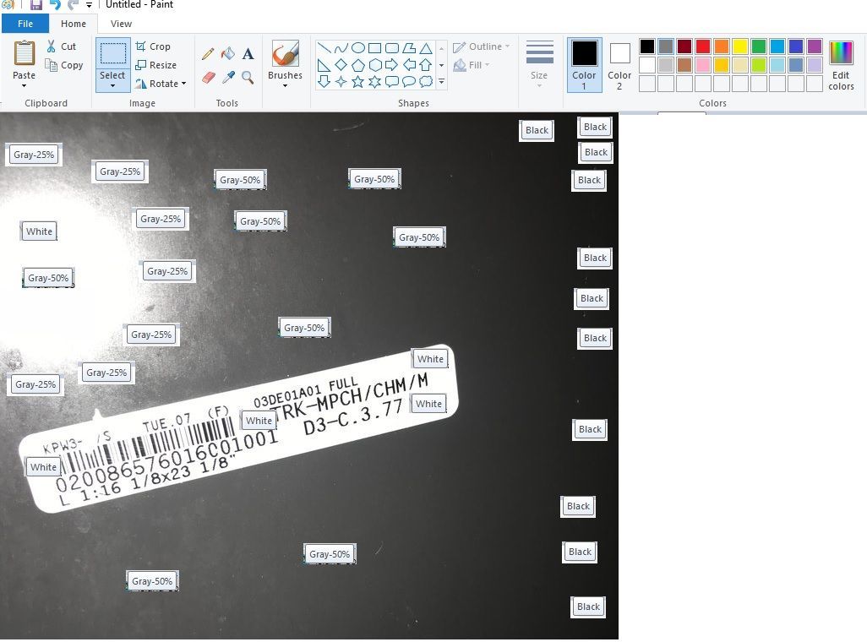Screen dimensions: 867x642
Task: Choose the five-point star shape
Action: click(x=357, y=82)
